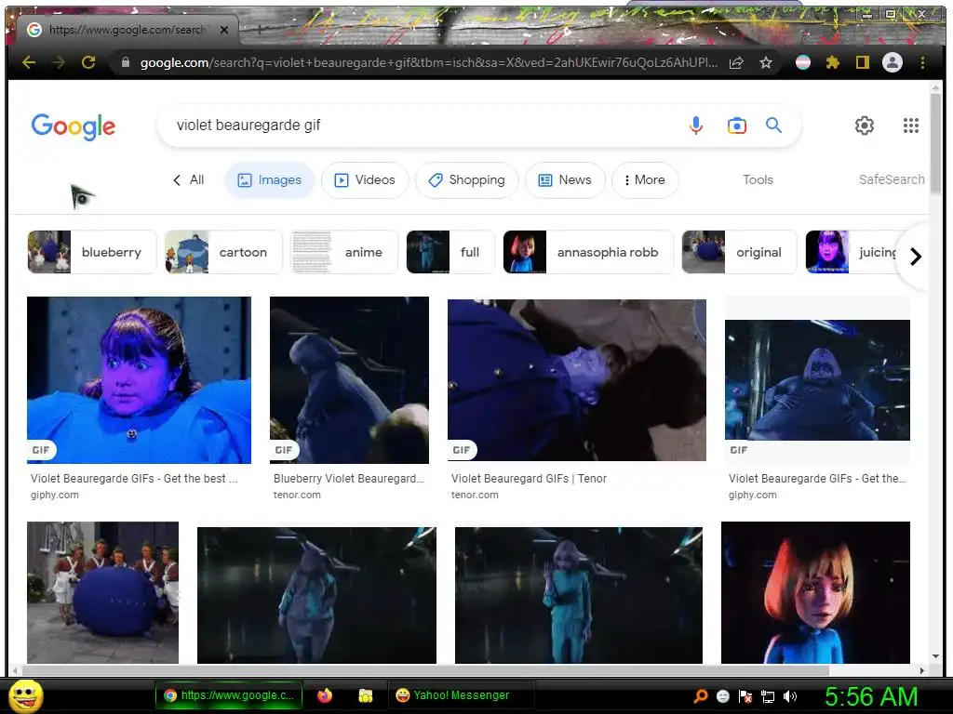Switch to the Videos tab

pos(365,179)
